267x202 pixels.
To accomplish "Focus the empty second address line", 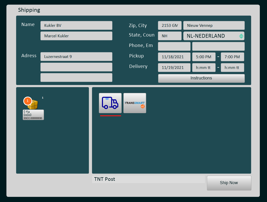I will point(76,67).
